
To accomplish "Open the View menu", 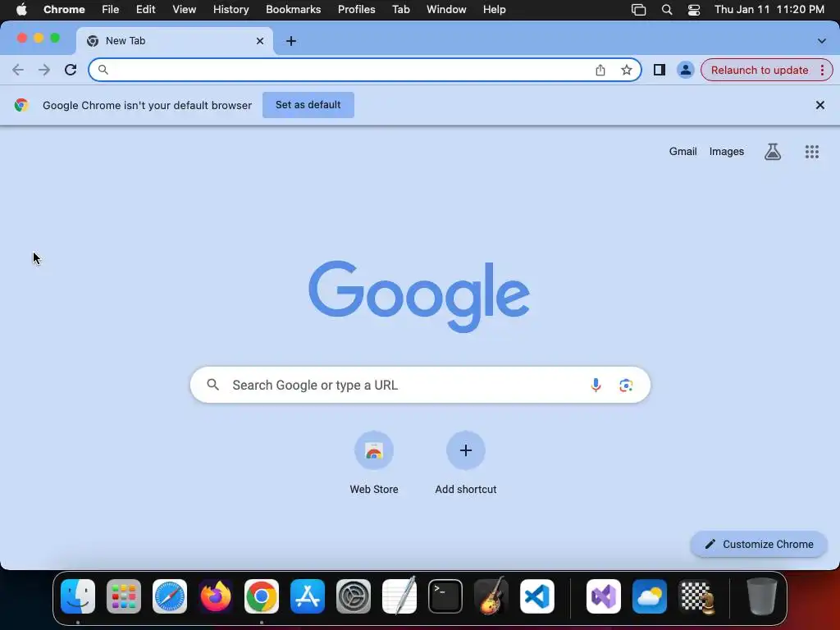I will [185, 10].
